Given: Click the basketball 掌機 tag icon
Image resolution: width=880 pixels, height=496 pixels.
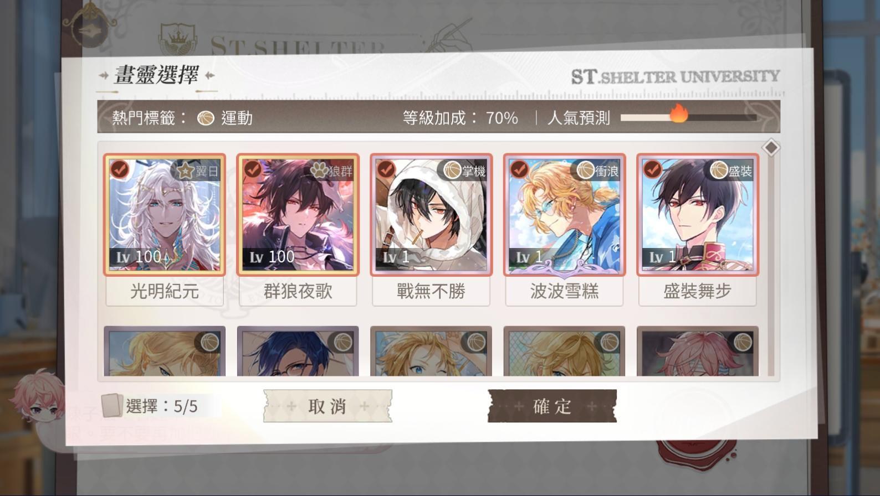Looking at the screenshot, I should [452, 170].
